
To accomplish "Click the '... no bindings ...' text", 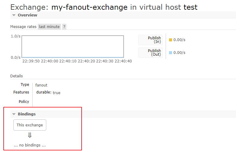I will point(30,145).
